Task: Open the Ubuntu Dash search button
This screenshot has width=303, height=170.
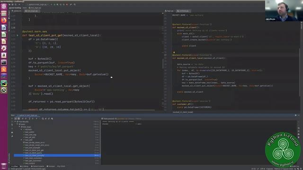Action: (x=4, y=7)
